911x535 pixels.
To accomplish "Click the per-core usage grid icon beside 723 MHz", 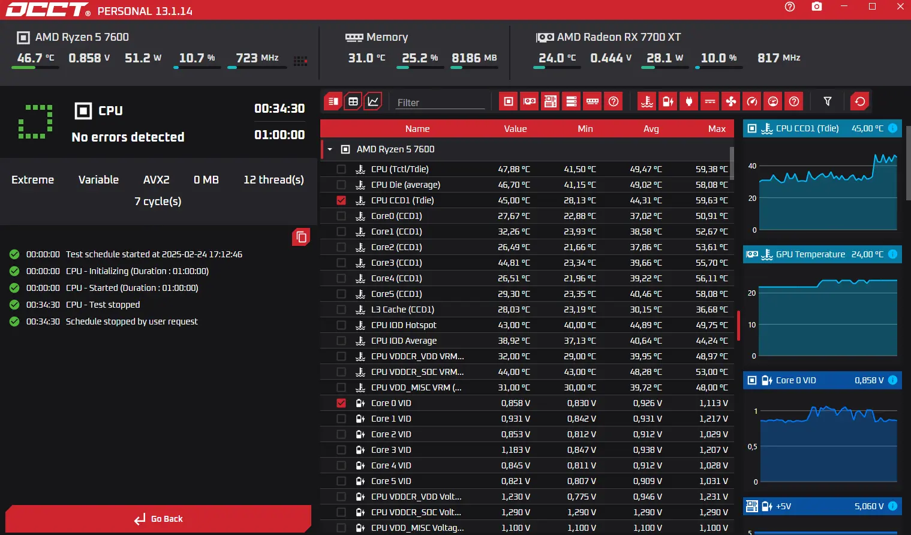I will tap(300, 61).
